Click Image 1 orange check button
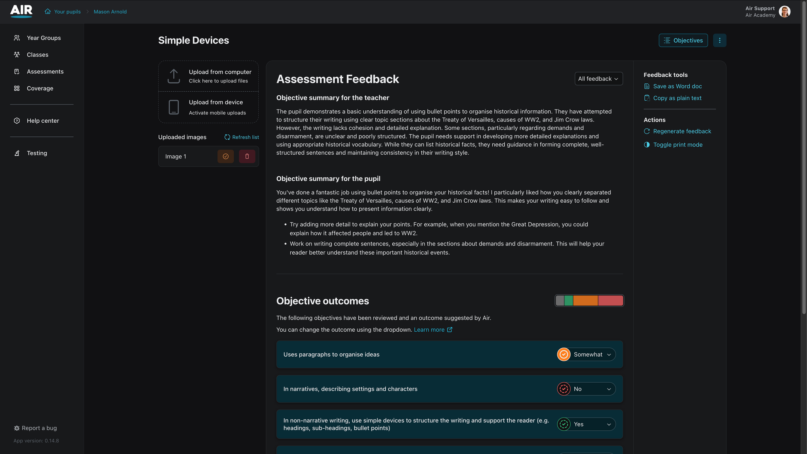 point(226,156)
